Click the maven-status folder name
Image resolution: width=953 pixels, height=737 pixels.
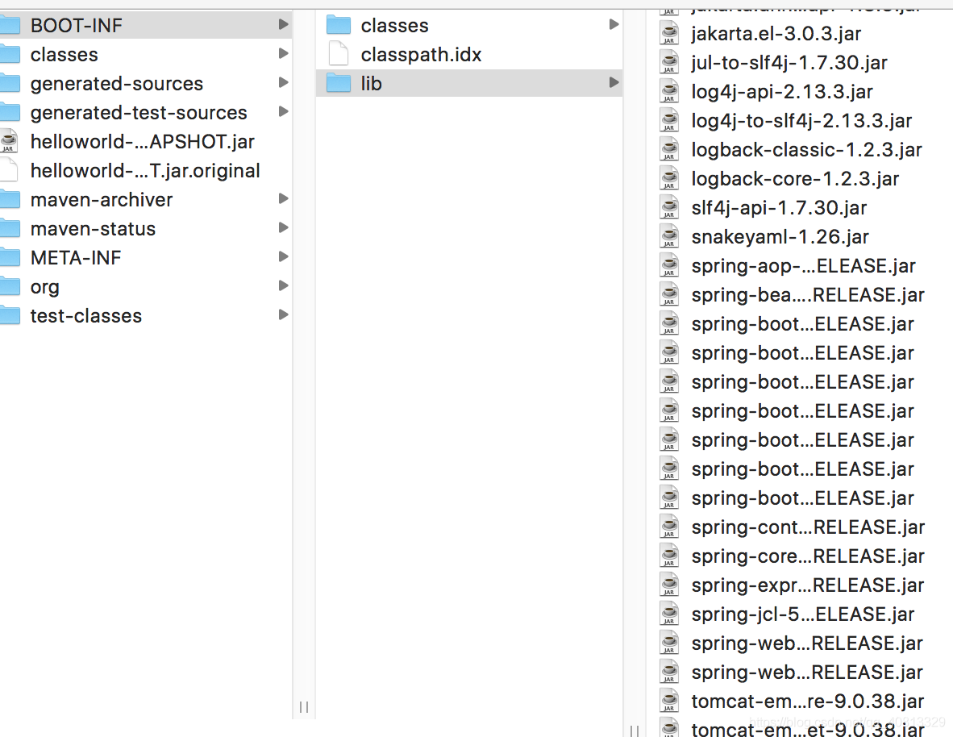[x=93, y=229]
